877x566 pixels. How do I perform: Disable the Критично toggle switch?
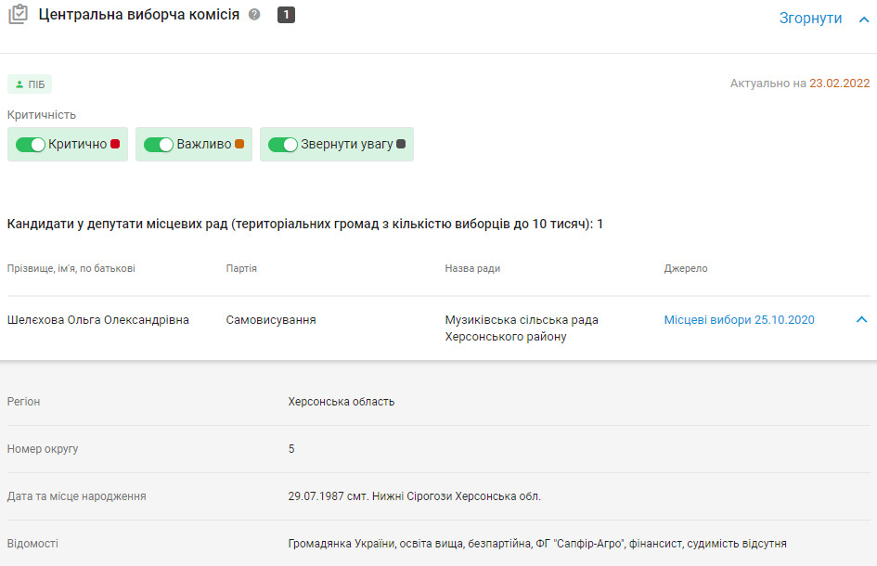[x=31, y=145]
